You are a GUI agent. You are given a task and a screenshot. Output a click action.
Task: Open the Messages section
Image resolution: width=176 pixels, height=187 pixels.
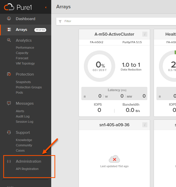coord(25,103)
